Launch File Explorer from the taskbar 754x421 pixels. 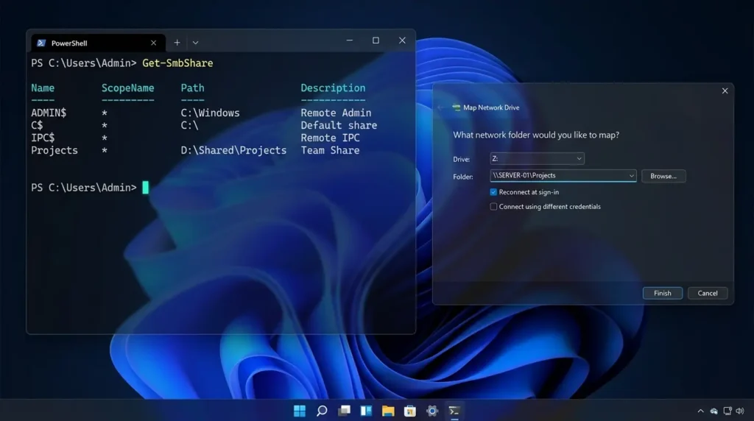(x=388, y=411)
